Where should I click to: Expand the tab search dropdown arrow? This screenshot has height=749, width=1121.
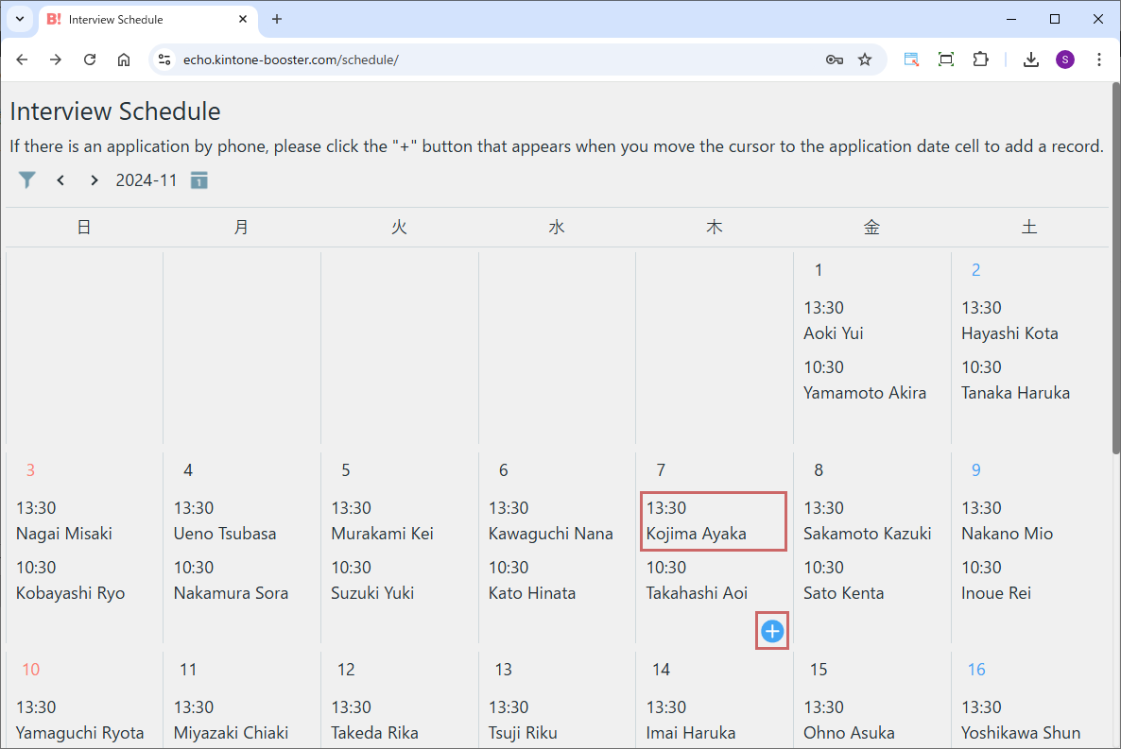pos(19,19)
